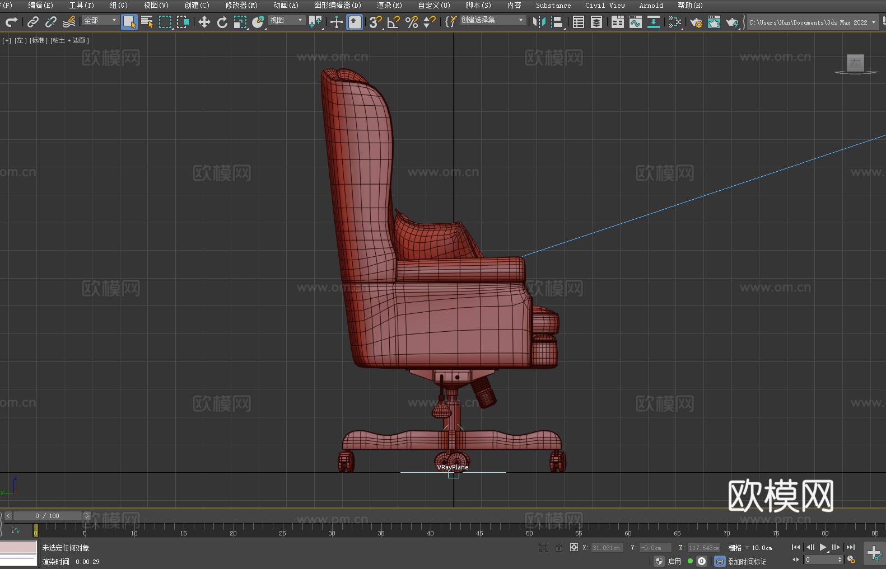
Task: Toggle Isolate Selection icon in status bar
Action: pyautogui.click(x=543, y=547)
